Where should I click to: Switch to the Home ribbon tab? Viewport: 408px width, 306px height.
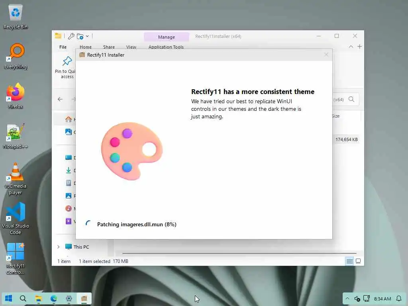pos(86,47)
